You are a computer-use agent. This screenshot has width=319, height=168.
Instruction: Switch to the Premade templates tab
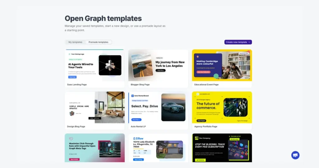pos(98,42)
